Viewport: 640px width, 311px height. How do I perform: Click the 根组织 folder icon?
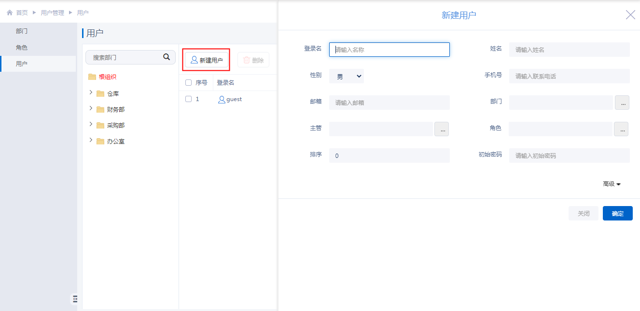click(92, 77)
